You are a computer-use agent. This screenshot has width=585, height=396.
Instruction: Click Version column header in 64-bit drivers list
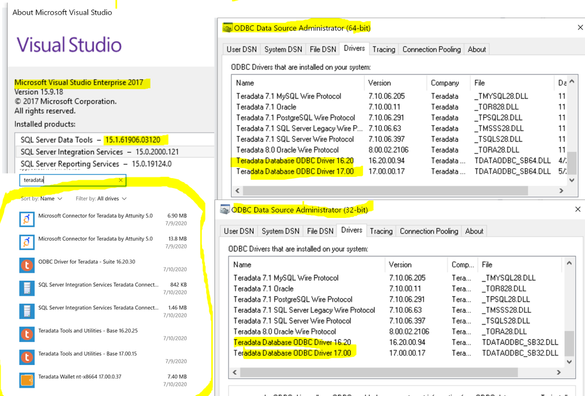point(379,83)
